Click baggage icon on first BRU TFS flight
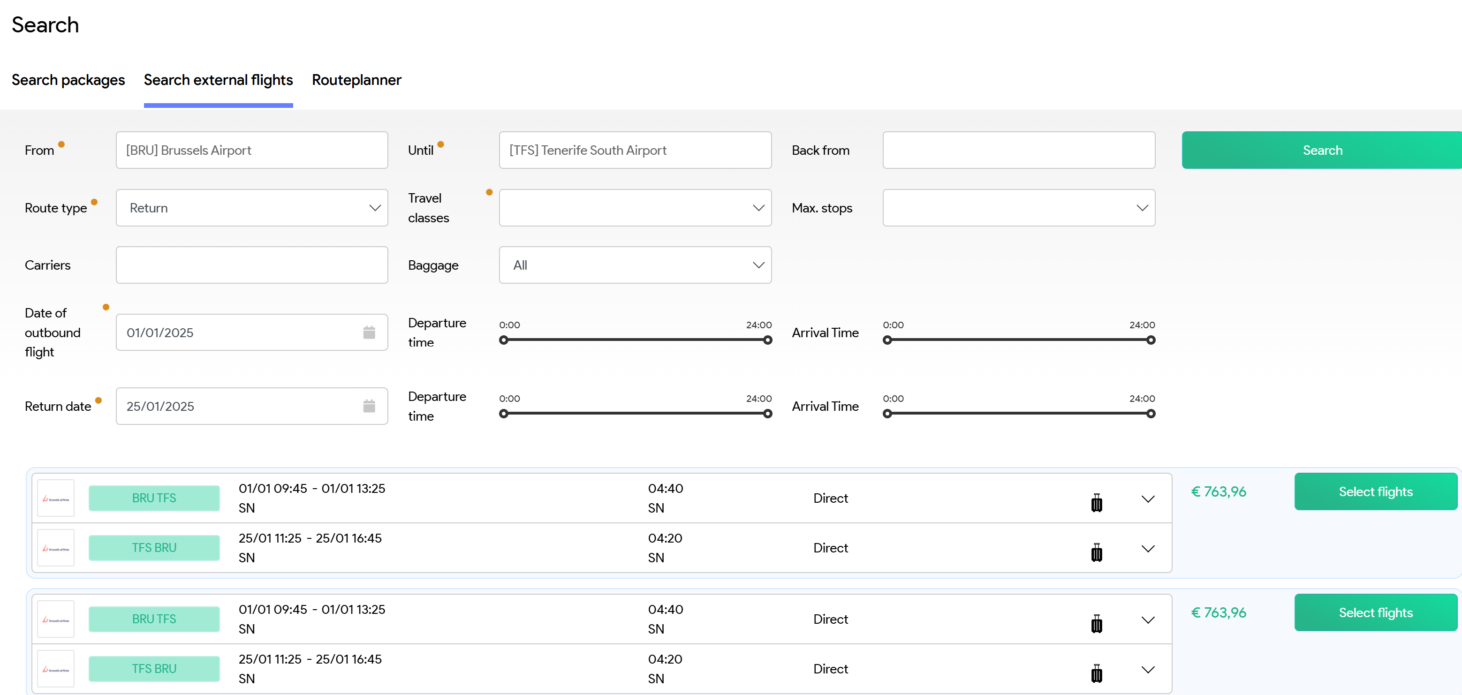The height and width of the screenshot is (695, 1462). (x=1097, y=502)
